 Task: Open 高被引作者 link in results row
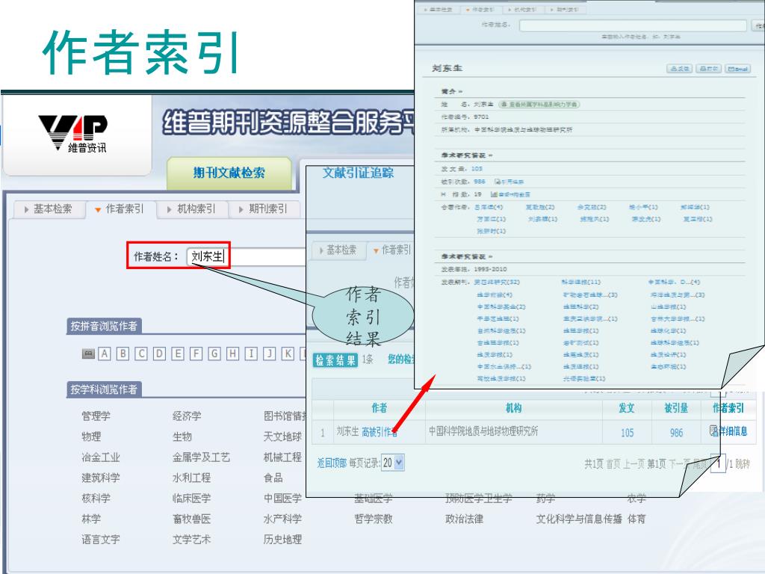(x=379, y=431)
